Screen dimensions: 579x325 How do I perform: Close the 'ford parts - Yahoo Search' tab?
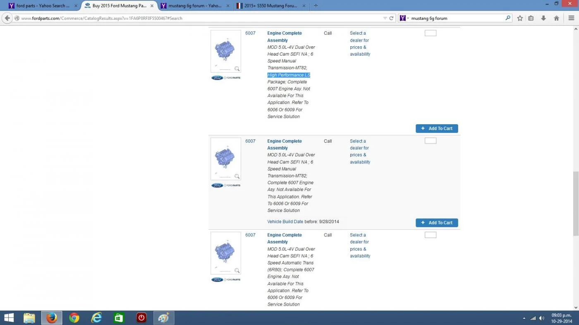click(x=76, y=6)
